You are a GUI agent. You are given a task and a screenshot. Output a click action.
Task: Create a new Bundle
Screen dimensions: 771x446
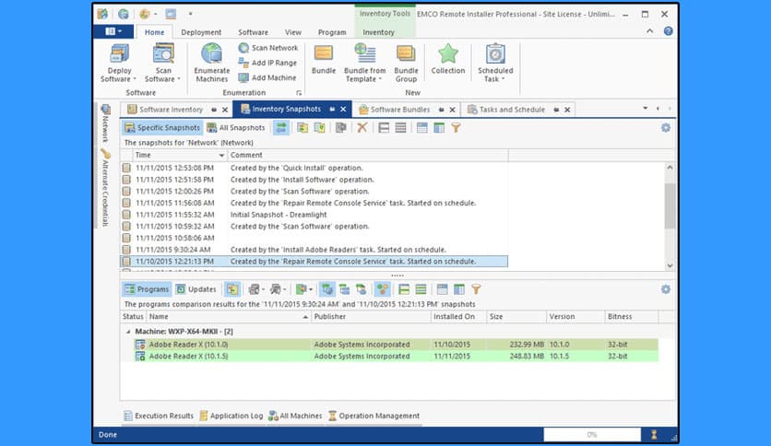[x=324, y=59]
